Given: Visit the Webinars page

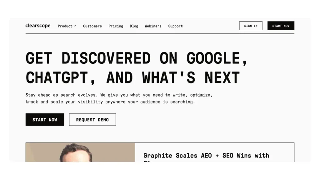Looking at the screenshot, I should coord(153,26).
